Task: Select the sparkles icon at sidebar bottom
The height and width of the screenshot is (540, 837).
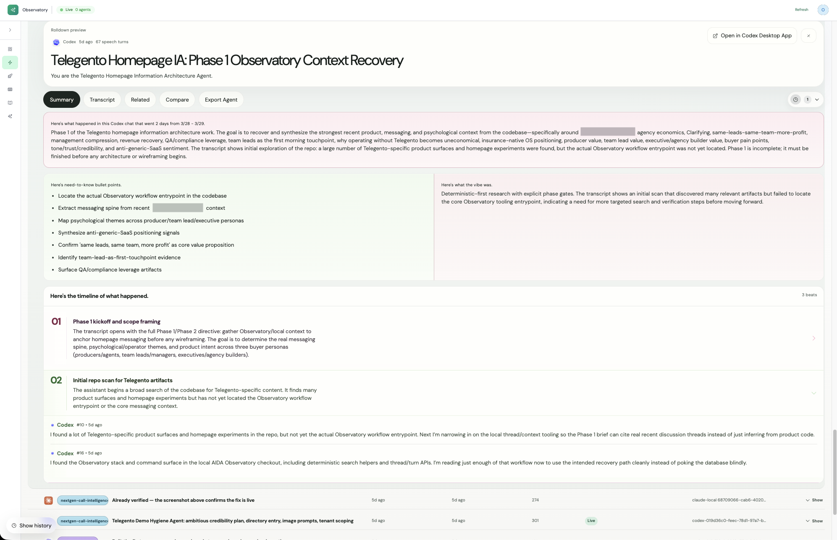Action: coord(10,116)
